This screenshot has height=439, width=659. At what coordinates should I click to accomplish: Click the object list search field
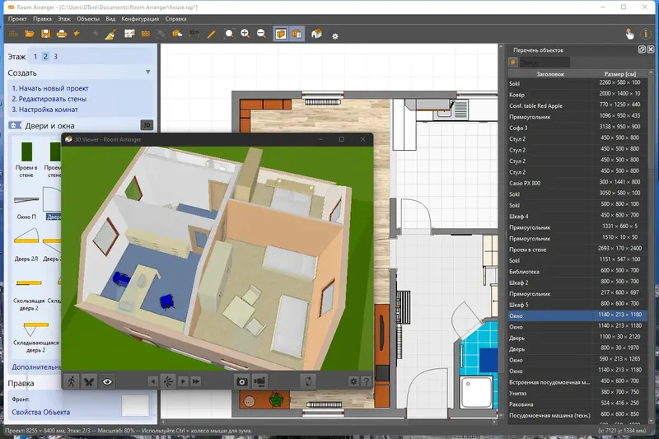point(544,63)
